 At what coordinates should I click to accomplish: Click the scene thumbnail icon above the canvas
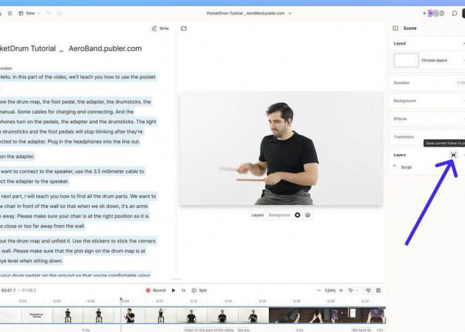click(x=184, y=29)
